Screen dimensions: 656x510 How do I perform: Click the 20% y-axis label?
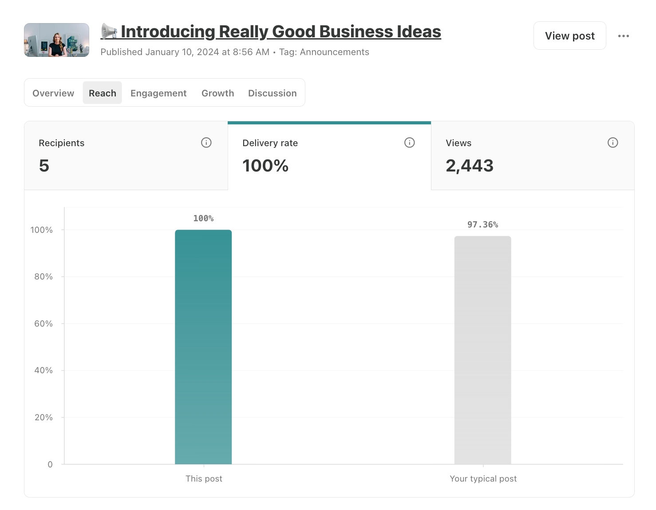pos(43,417)
